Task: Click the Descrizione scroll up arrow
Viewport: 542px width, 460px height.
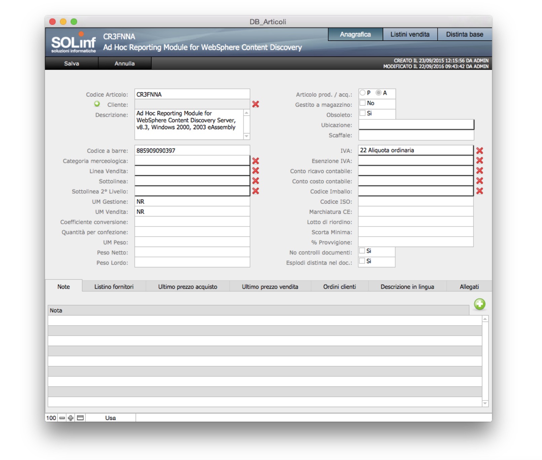Action: point(247,113)
